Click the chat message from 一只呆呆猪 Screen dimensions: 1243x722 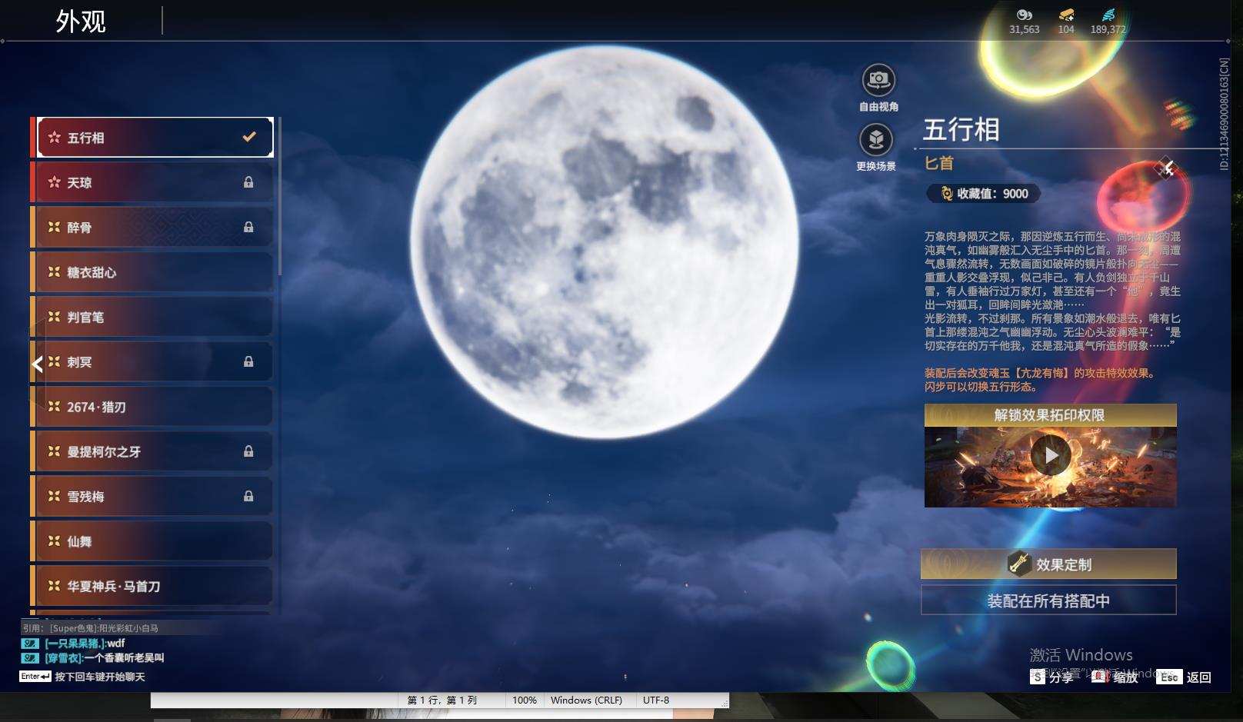tap(73, 644)
